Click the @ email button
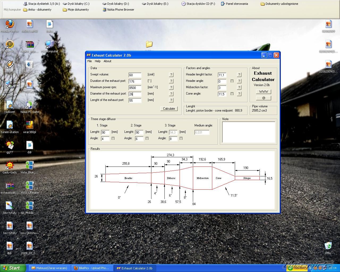Viewport: 340px width, 272px height. [263, 98]
